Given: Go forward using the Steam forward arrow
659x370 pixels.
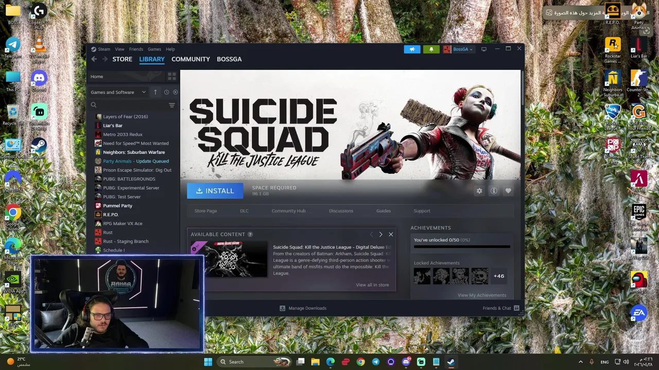Looking at the screenshot, I should pos(105,59).
